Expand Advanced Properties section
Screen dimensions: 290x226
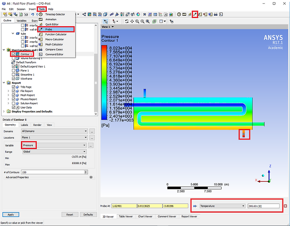pyautogui.click(x=91, y=177)
